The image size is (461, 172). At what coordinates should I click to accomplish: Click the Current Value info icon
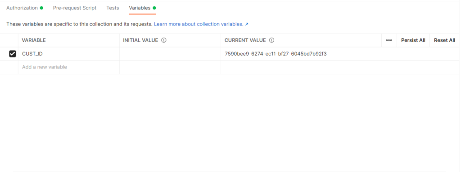(x=271, y=40)
